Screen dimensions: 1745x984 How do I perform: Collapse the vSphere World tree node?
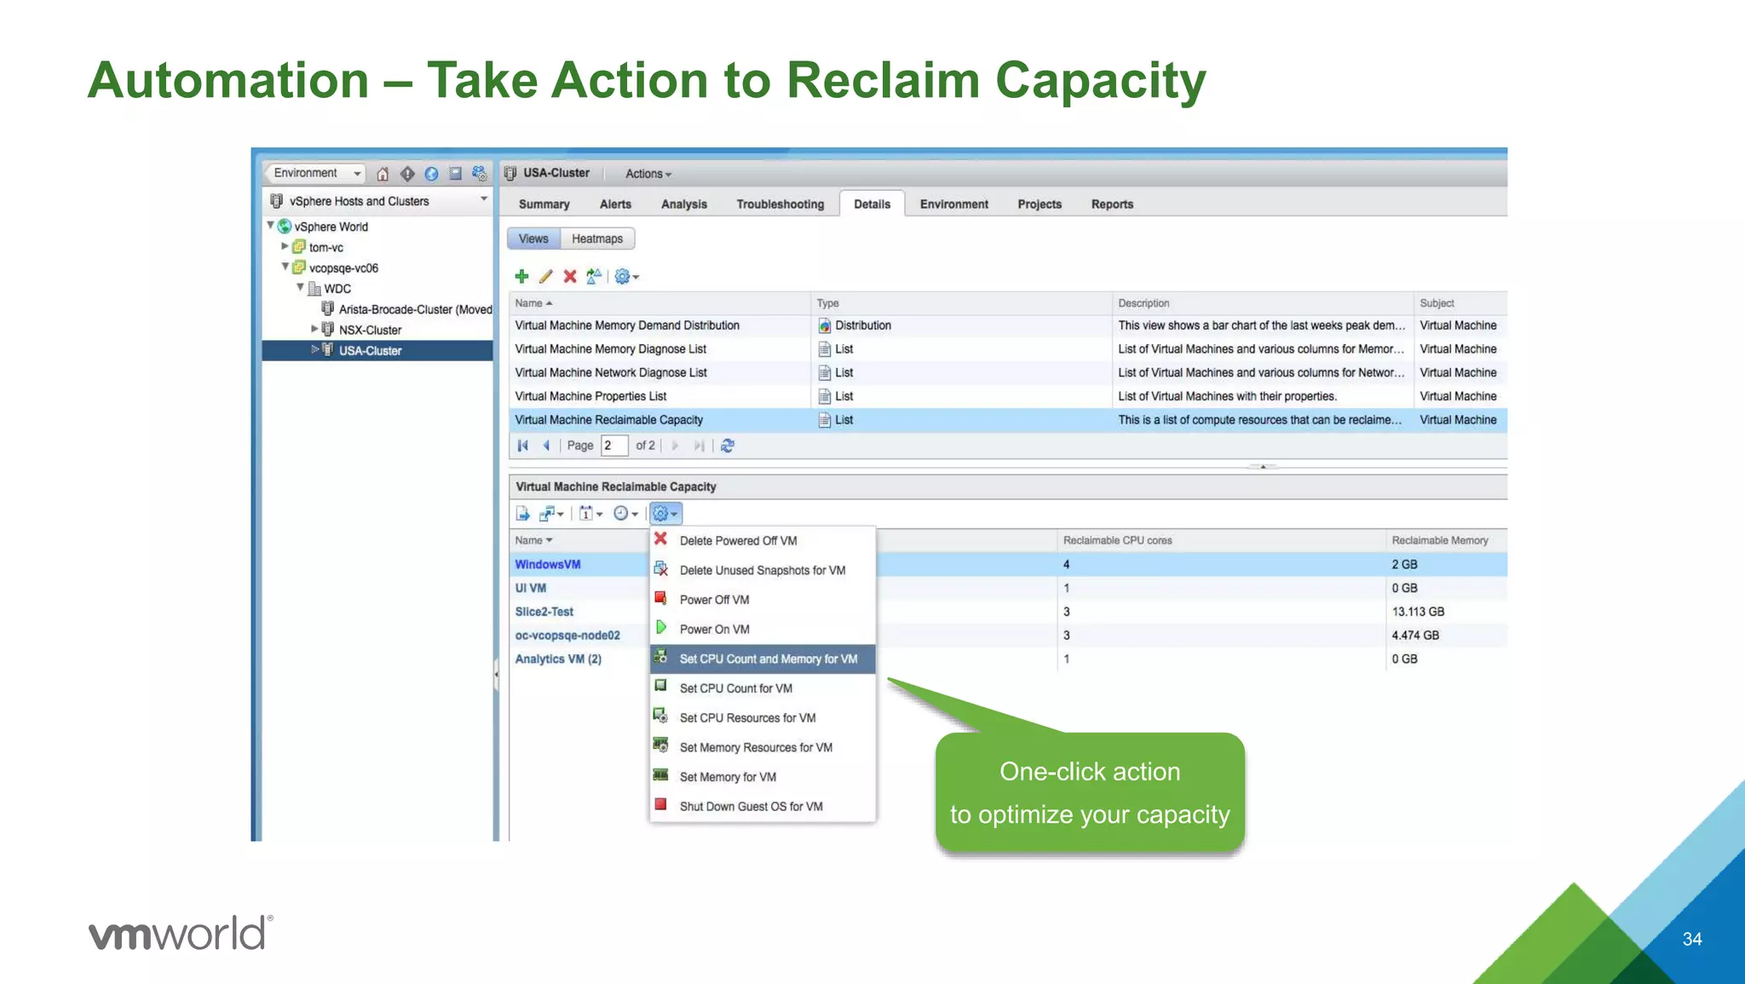coord(270,226)
